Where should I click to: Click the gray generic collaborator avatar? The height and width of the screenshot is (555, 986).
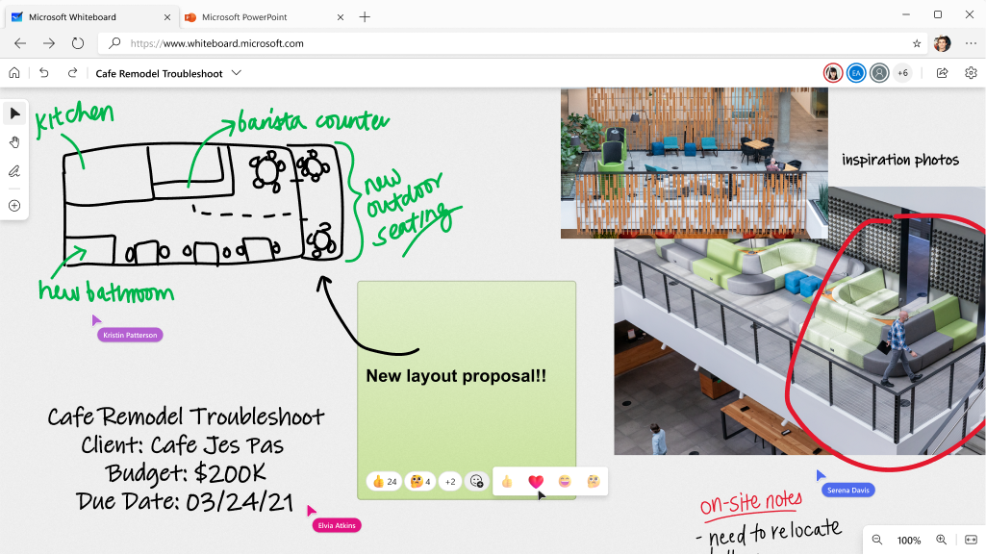(879, 73)
